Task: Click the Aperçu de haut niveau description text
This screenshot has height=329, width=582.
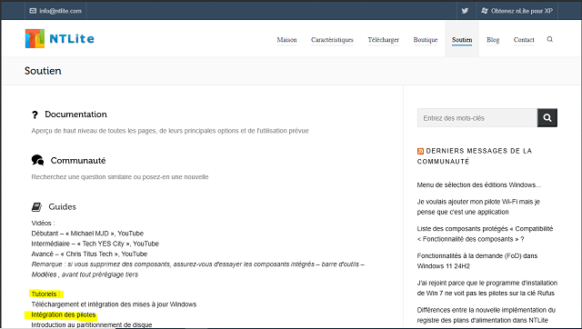Action: [x=170, y=131]
